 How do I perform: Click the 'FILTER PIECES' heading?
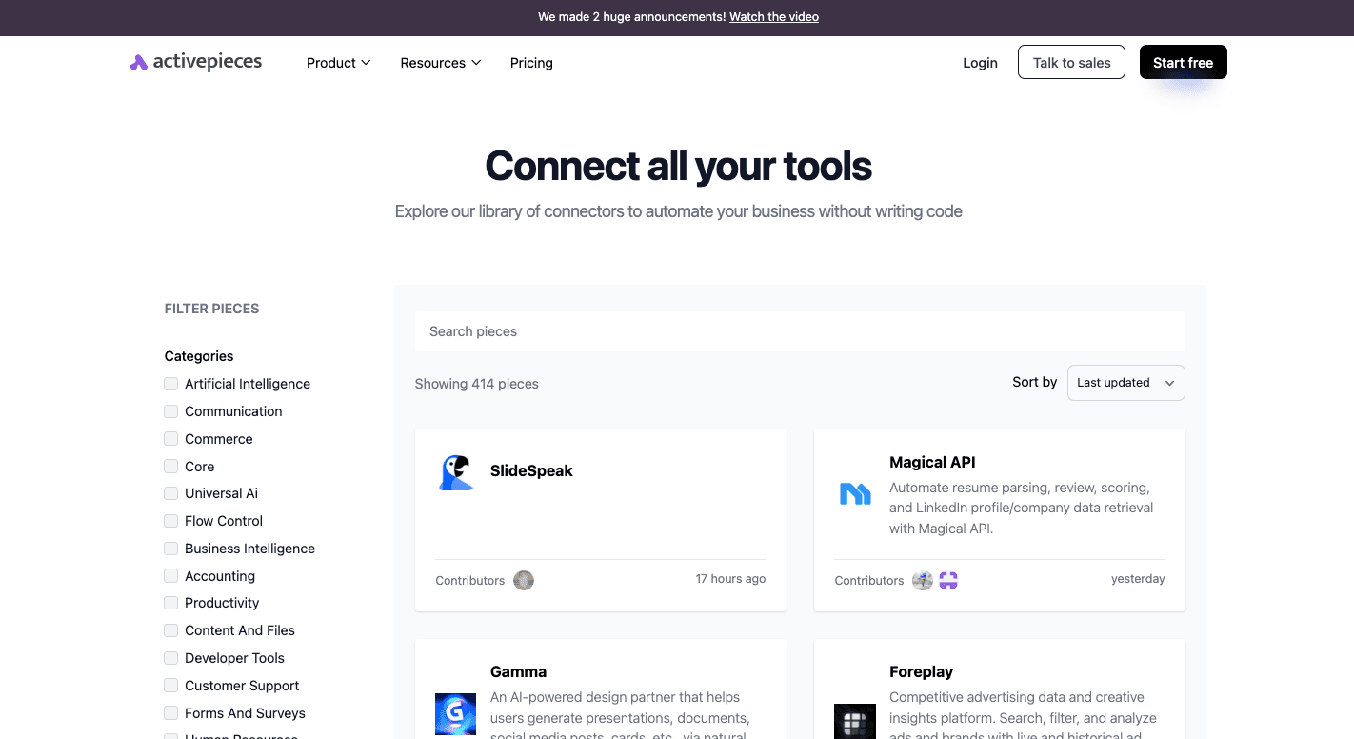click(212, 309)
